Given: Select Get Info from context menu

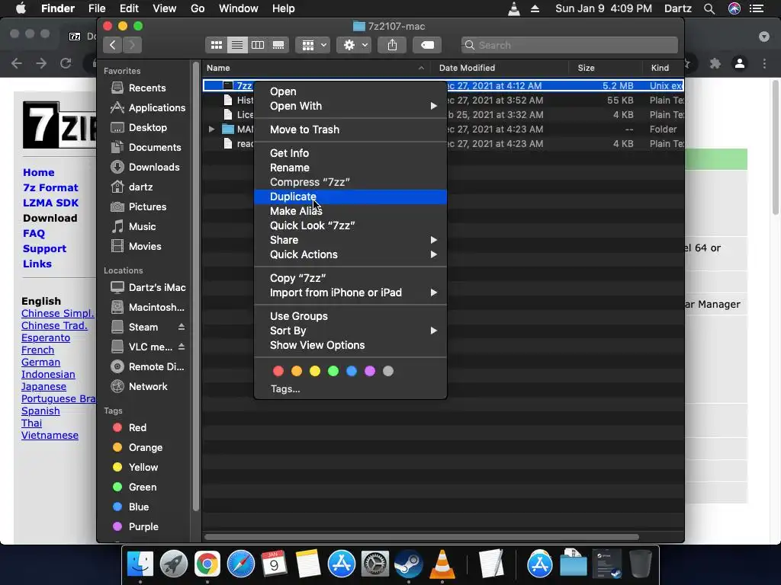Looking at the screenshot, I should (x=350, y=153).
